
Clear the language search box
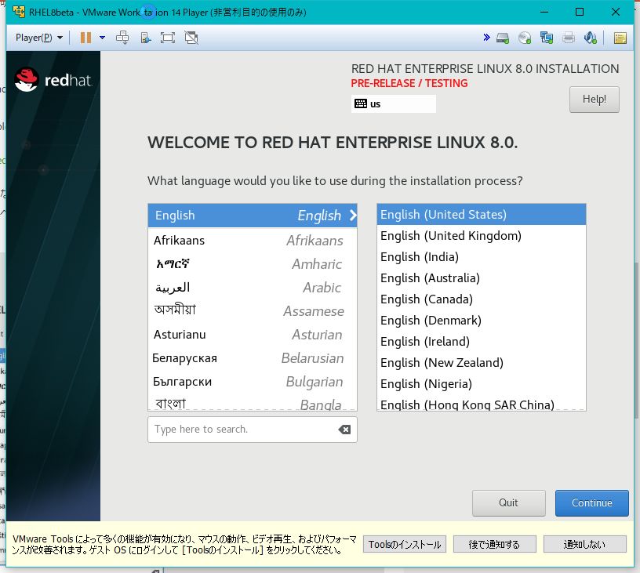tap(344, 429)
